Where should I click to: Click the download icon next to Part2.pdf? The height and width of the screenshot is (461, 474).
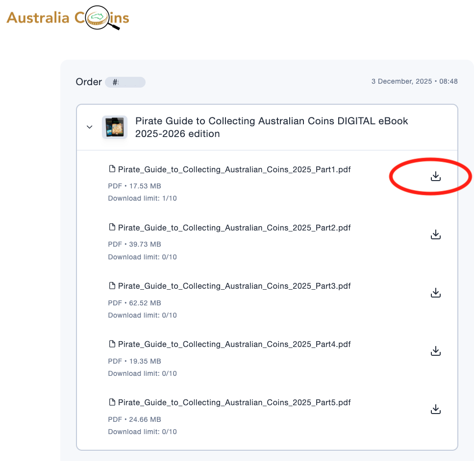point(435,234)
